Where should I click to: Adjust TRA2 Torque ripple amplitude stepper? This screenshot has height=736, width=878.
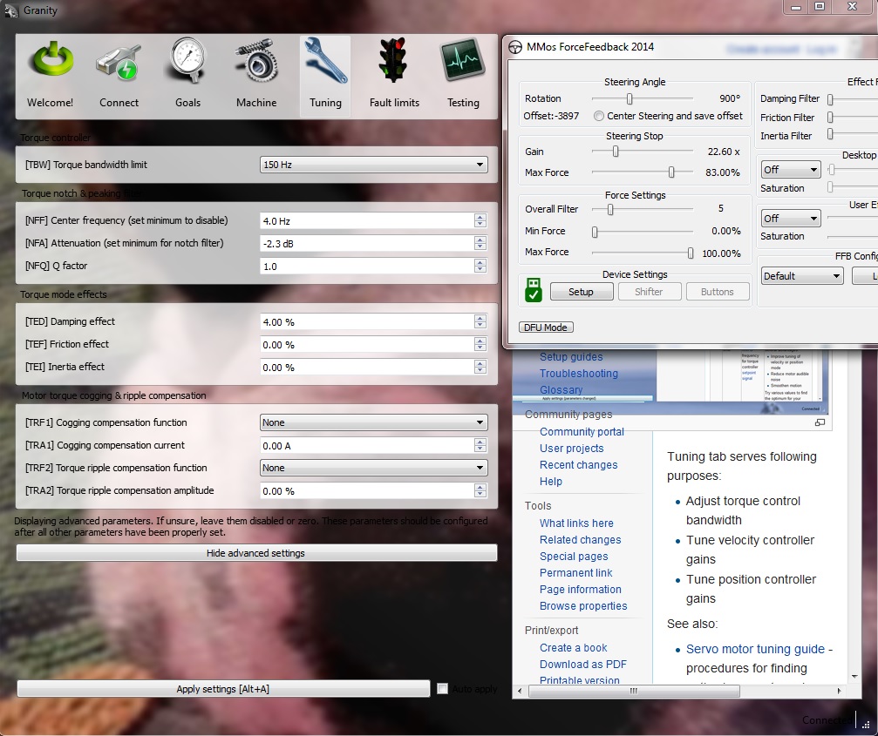click(x=480, y=490)
